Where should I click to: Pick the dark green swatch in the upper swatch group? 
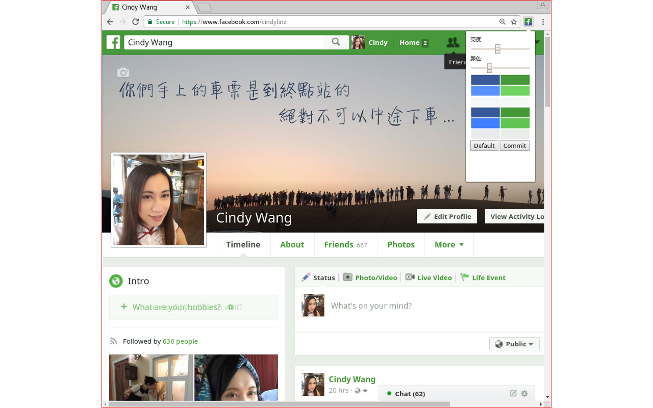515,80
